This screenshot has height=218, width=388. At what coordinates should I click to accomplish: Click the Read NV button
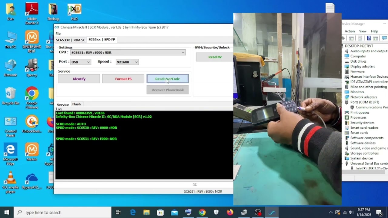pos(215,57)
